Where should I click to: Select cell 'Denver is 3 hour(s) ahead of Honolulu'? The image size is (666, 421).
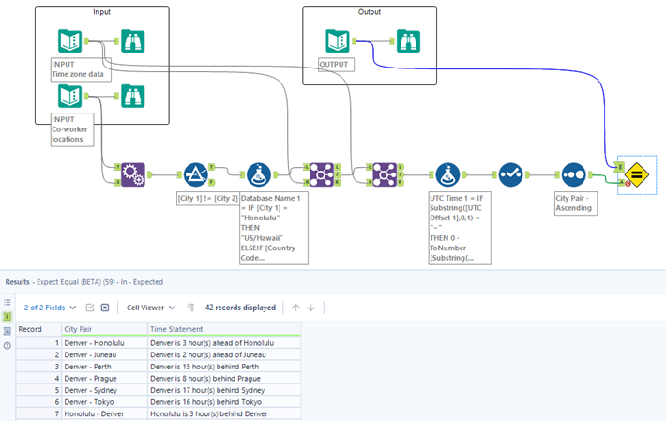tap(224, 343)
